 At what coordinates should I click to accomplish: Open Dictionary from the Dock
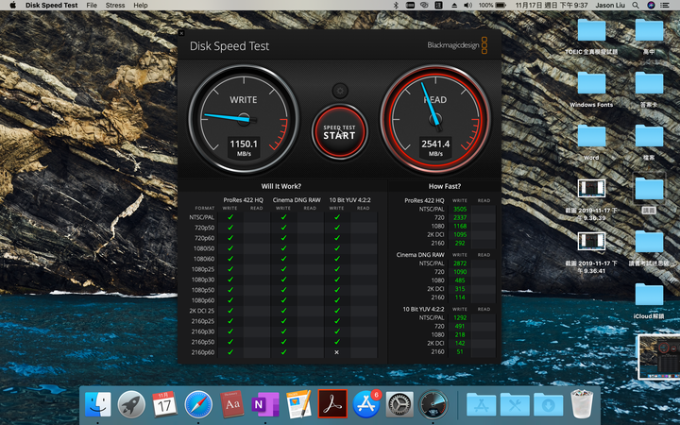click(x=231, y=404)
